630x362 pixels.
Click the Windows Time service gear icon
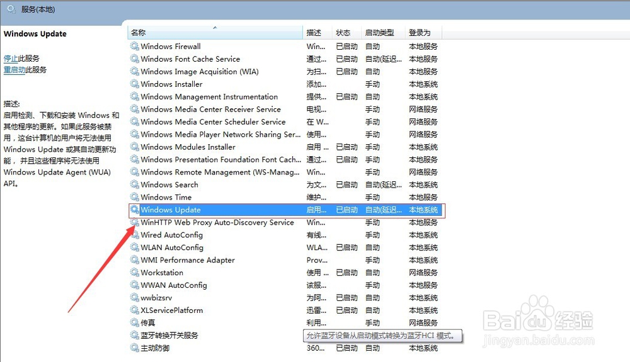[134, 197]
